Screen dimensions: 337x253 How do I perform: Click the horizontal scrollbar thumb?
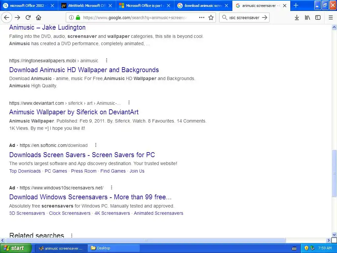click(x=145, y=240)
